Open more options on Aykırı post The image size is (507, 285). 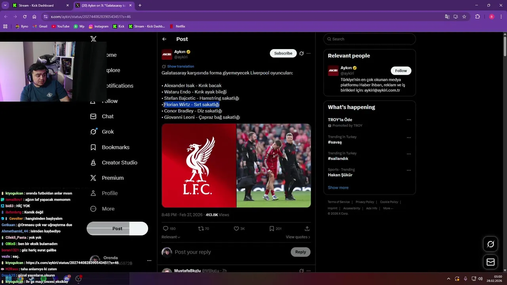click(x=309, y=53)
